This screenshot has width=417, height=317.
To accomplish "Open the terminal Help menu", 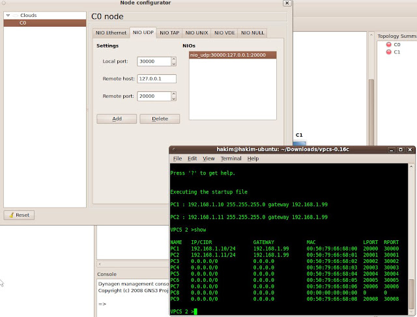I will (253, 159).
